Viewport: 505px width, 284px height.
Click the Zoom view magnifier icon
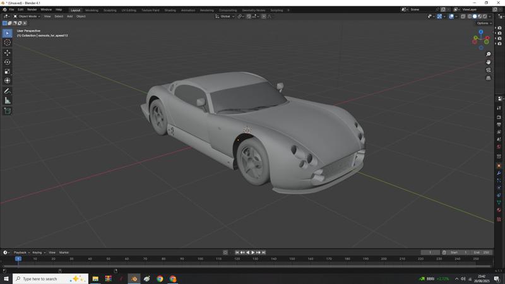point(489,54)
